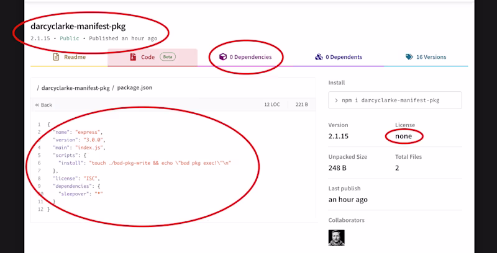Click the license value none
This screenshot has height=253, width=497.
click(403, 136)
